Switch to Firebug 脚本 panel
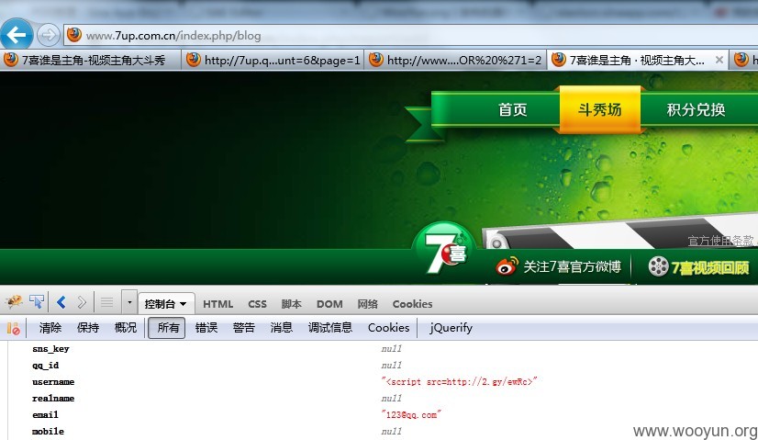The width and height of the screenshot is (758, 440). pyautogui.click(x=292, y=304)
